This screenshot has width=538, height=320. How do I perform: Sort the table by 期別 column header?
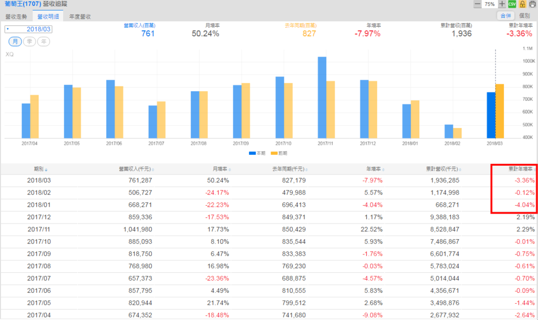(x=40, y=169)
